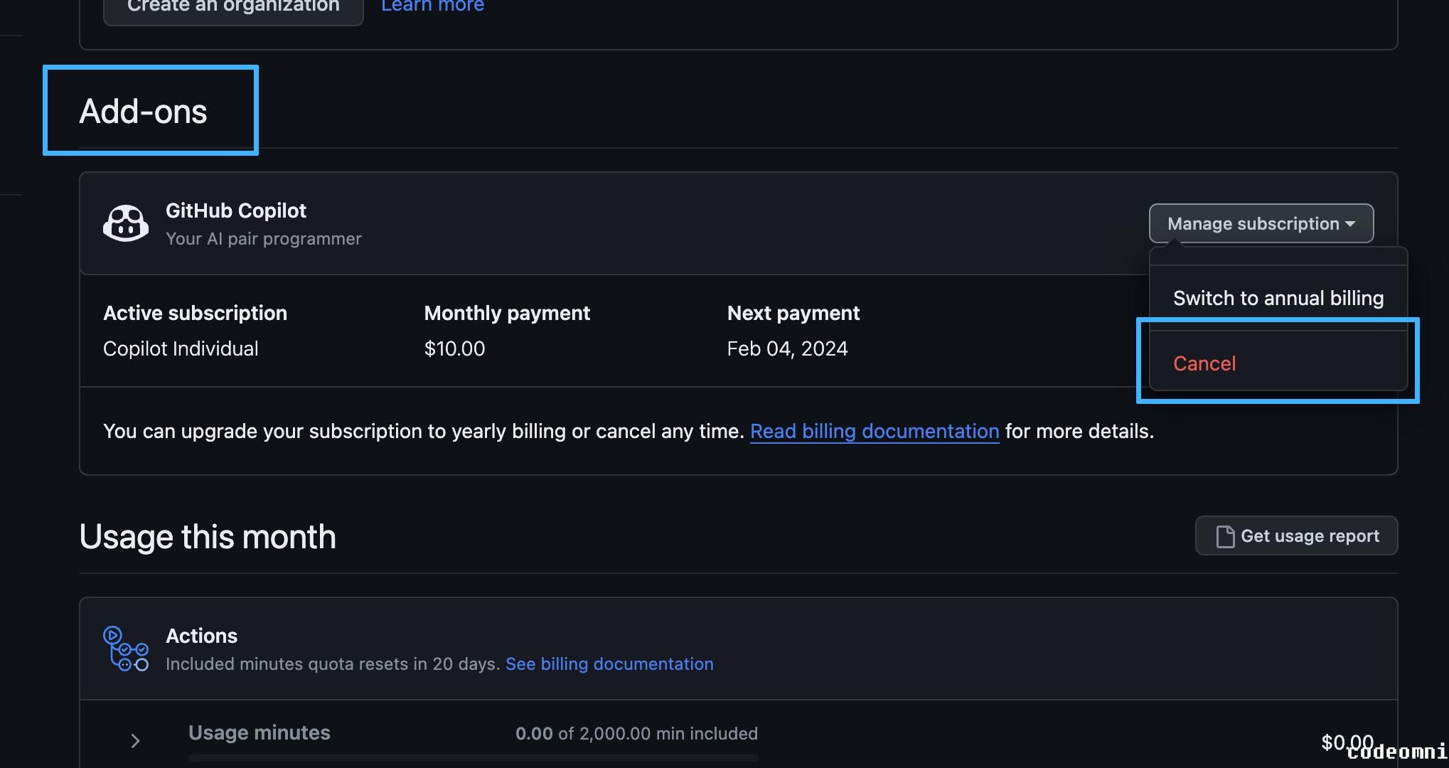
Task: Follow the See billing documentation link
Action: point(609,663)
